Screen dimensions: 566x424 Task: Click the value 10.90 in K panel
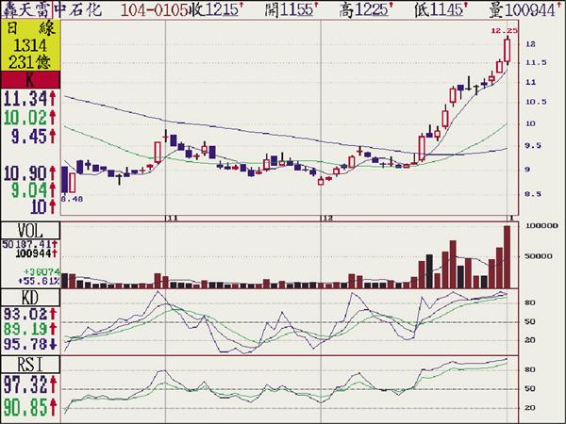(25, 173)
